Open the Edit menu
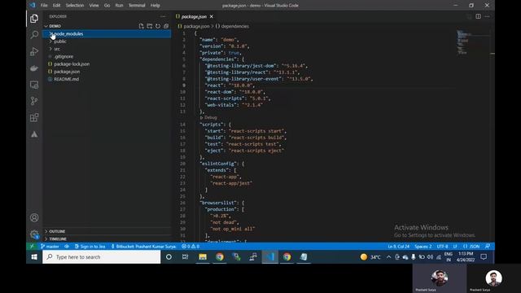 pyautogui.click(x=56, y=6)
